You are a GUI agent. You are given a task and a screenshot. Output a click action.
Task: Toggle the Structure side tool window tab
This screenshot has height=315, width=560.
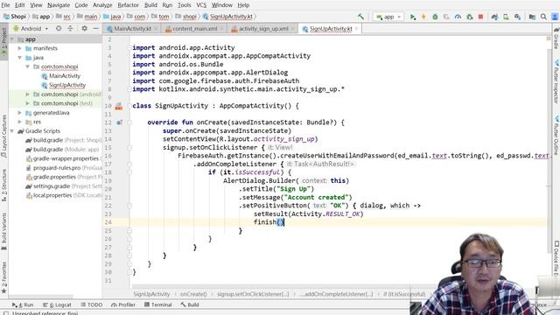pyautogui.click(x=3, y=185)
